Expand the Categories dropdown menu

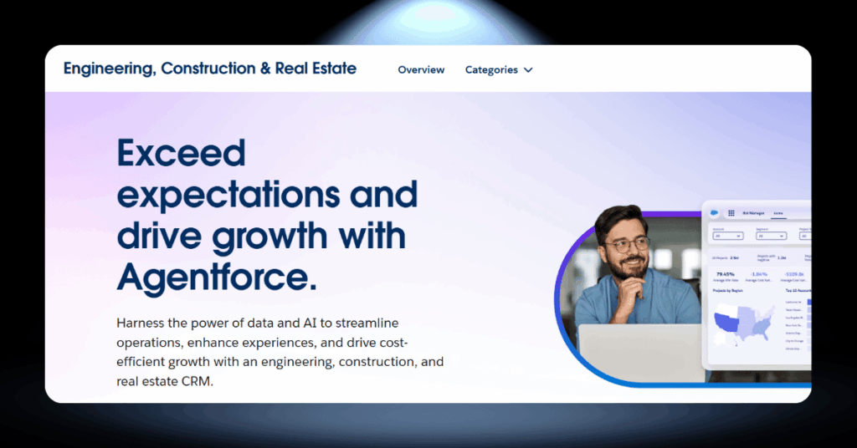pos(499,70)
